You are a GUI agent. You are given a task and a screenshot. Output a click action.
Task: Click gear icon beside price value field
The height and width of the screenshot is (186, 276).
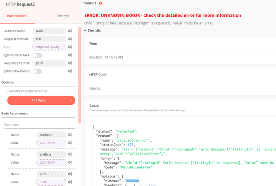(x=70, y=182)
